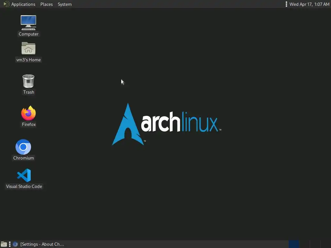Select the highlighted first workspace in the switcher
Viewport: 331px width, 248px height.
(x=294, y=244)
